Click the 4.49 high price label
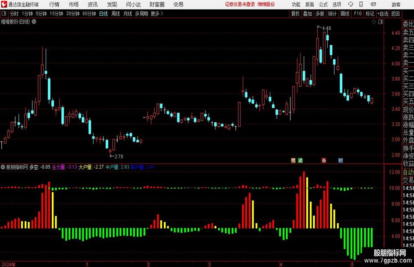 pos(327,28)
